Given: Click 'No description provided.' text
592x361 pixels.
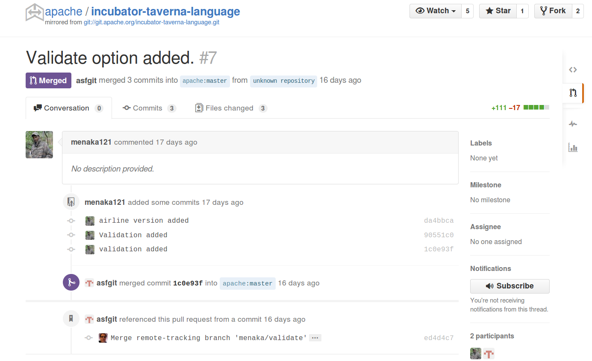Looking at the screenshot, I should click(x=113, y=169).
